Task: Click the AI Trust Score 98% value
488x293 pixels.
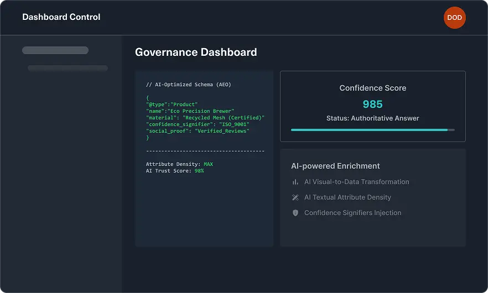Action: click(199, 171)
